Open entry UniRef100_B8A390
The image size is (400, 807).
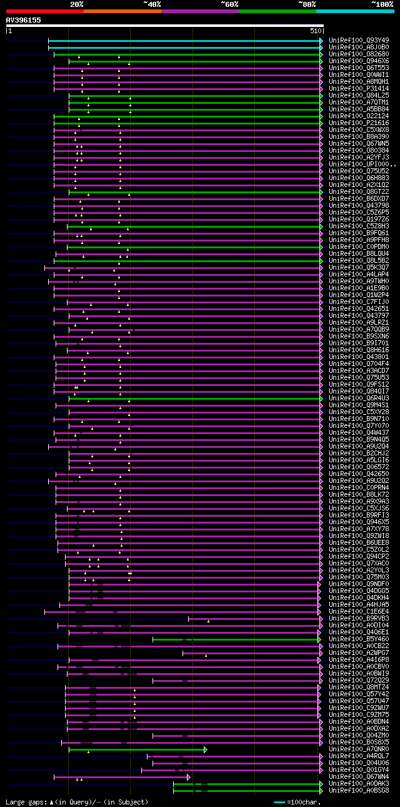click(359, 136)
